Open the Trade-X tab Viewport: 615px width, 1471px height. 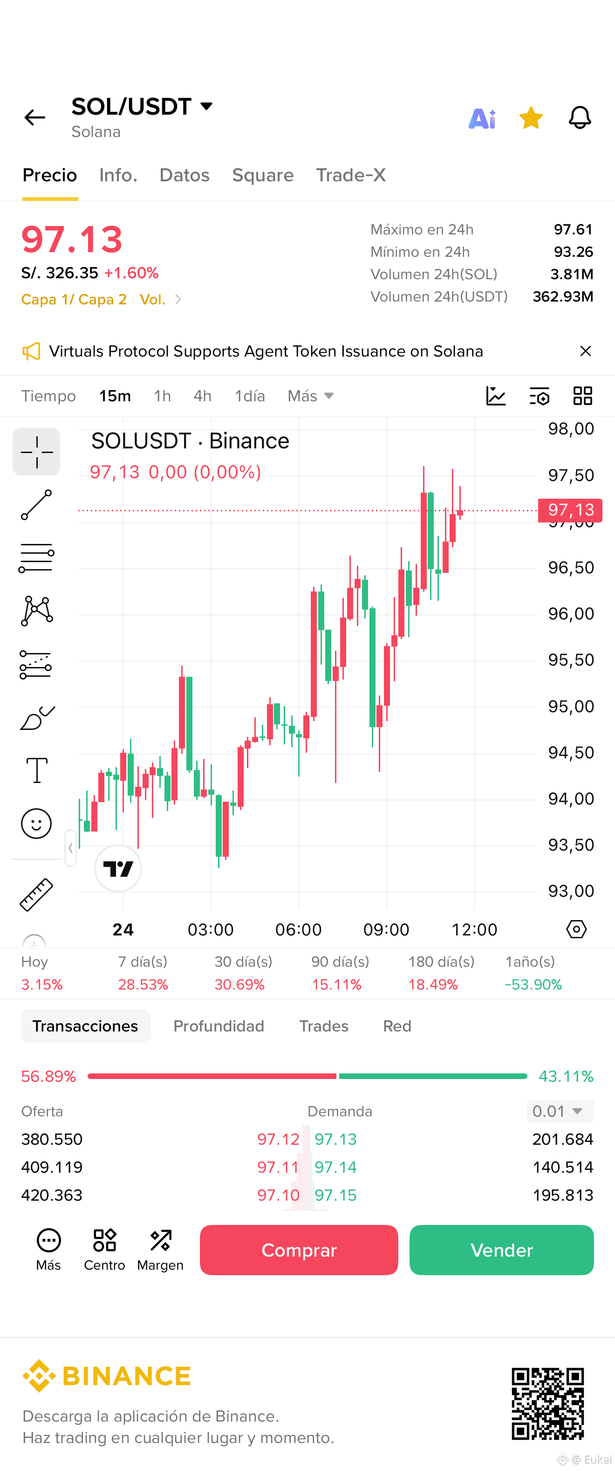(x=351, y=175)
